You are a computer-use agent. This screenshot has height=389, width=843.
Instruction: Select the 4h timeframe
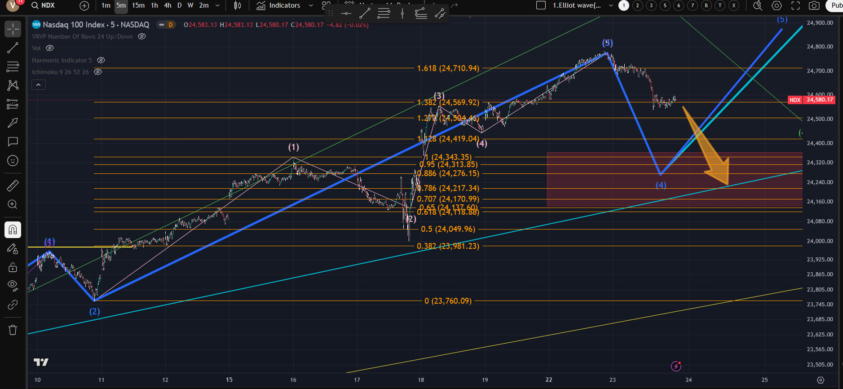[168, 5]
